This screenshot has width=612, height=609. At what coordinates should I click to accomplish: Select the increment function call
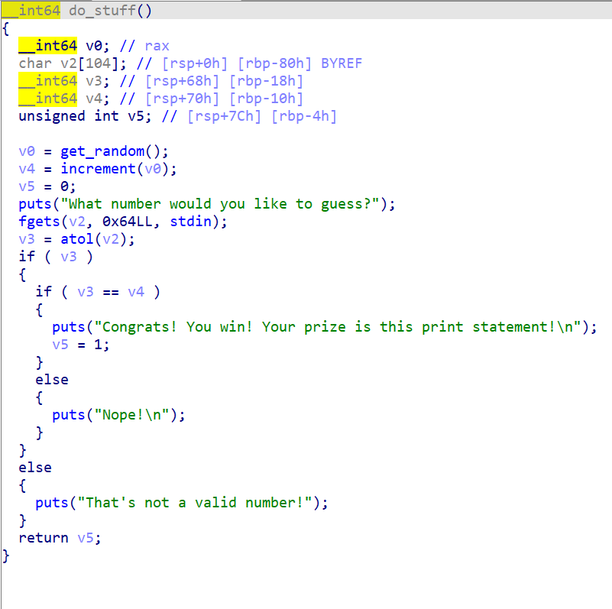click(97, 168)
